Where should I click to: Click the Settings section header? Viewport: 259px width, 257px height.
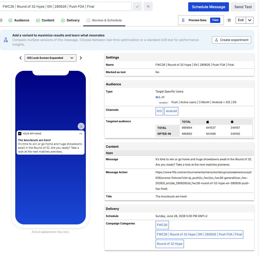click(179, 58)
